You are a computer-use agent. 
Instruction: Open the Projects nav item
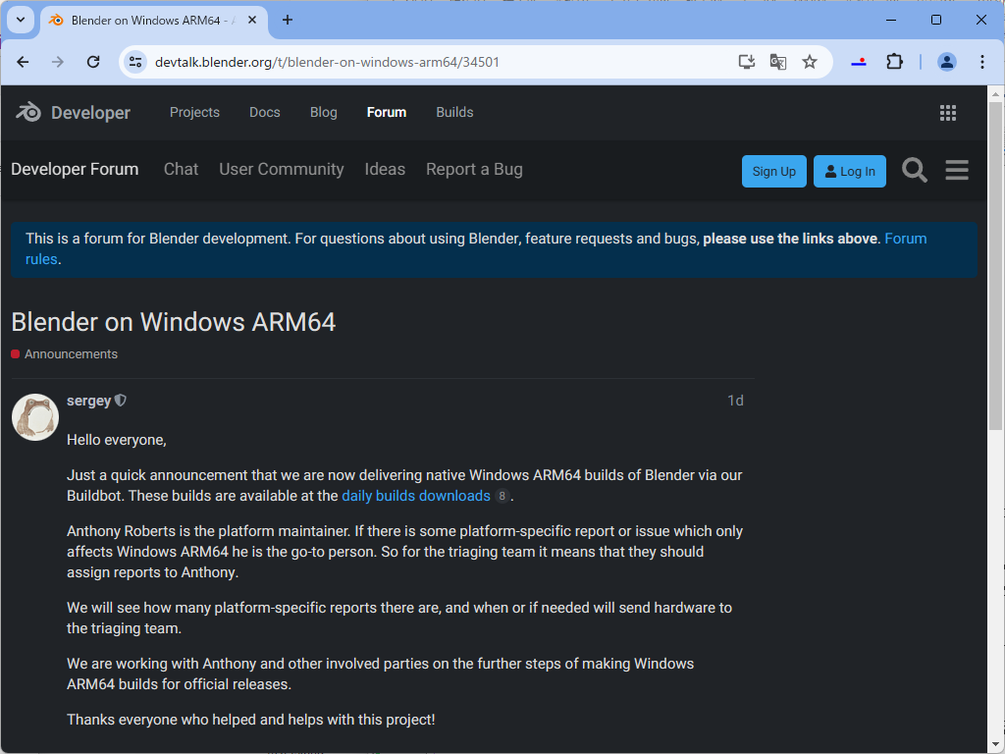(195, 112)
